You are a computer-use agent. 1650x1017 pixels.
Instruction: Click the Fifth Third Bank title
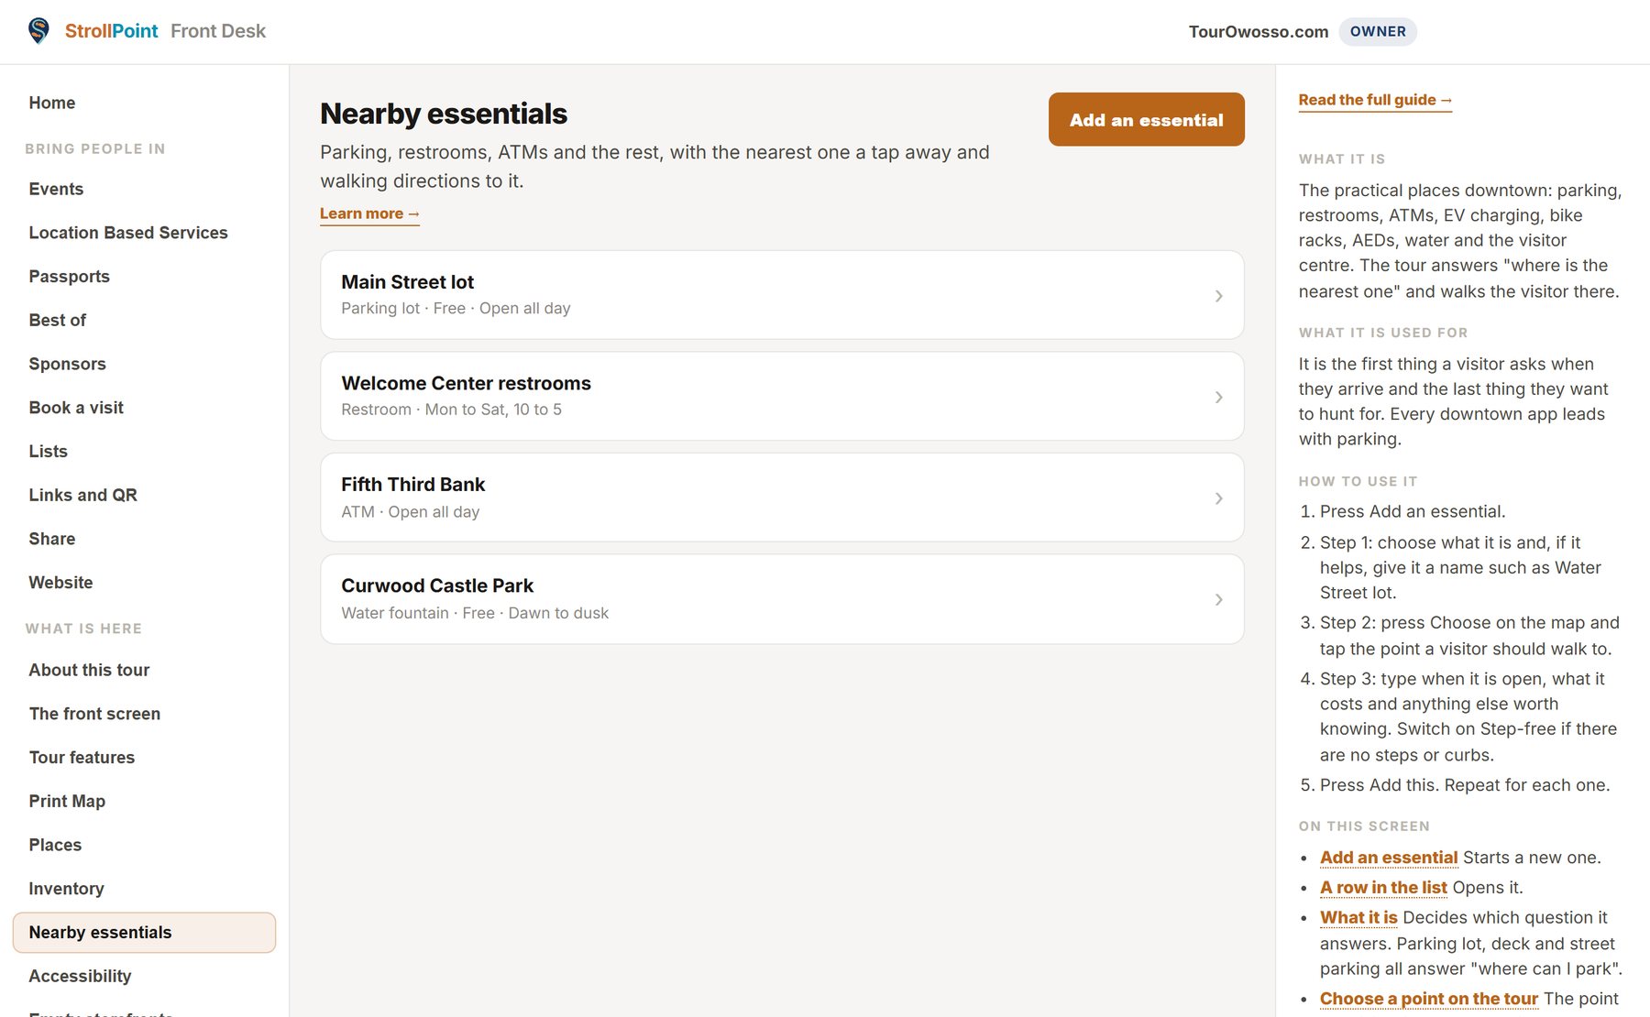[412, 484]
